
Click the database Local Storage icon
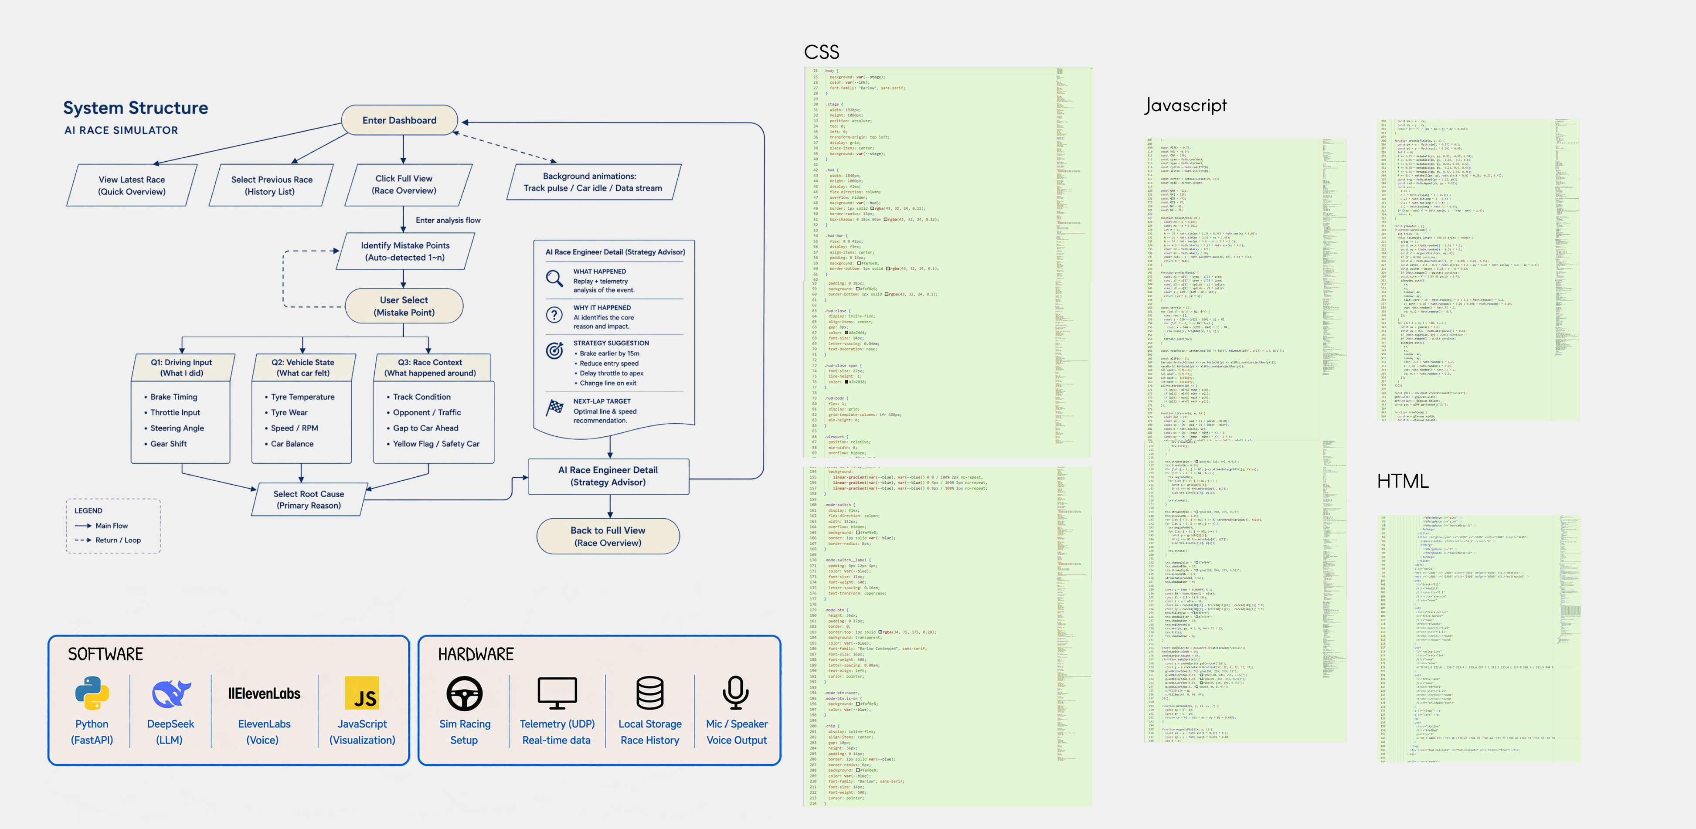point(650,693)
